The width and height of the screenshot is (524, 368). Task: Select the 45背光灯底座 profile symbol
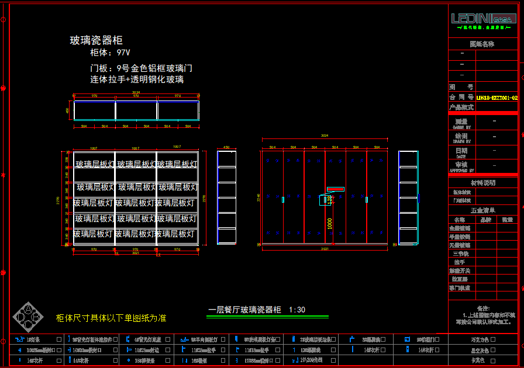(128, 339)
